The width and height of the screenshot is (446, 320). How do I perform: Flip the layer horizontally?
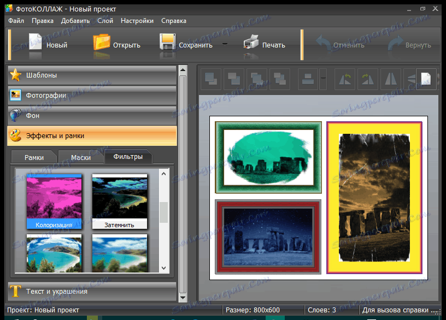click(x=390, y=79)
